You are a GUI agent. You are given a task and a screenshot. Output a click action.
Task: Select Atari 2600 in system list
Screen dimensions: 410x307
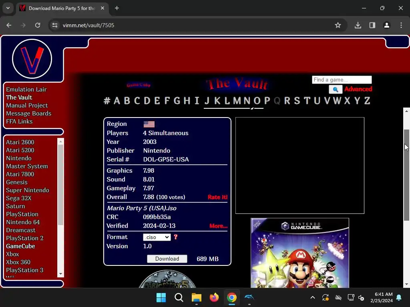20,142
